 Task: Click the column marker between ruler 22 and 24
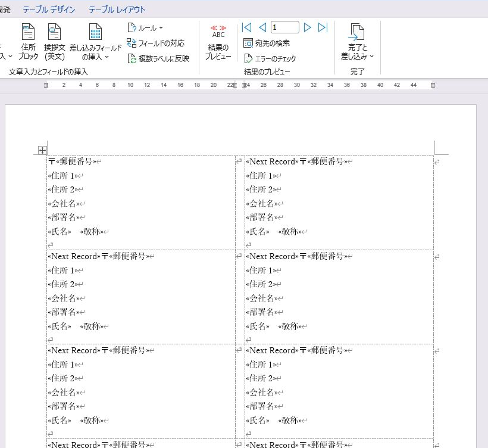235,85
